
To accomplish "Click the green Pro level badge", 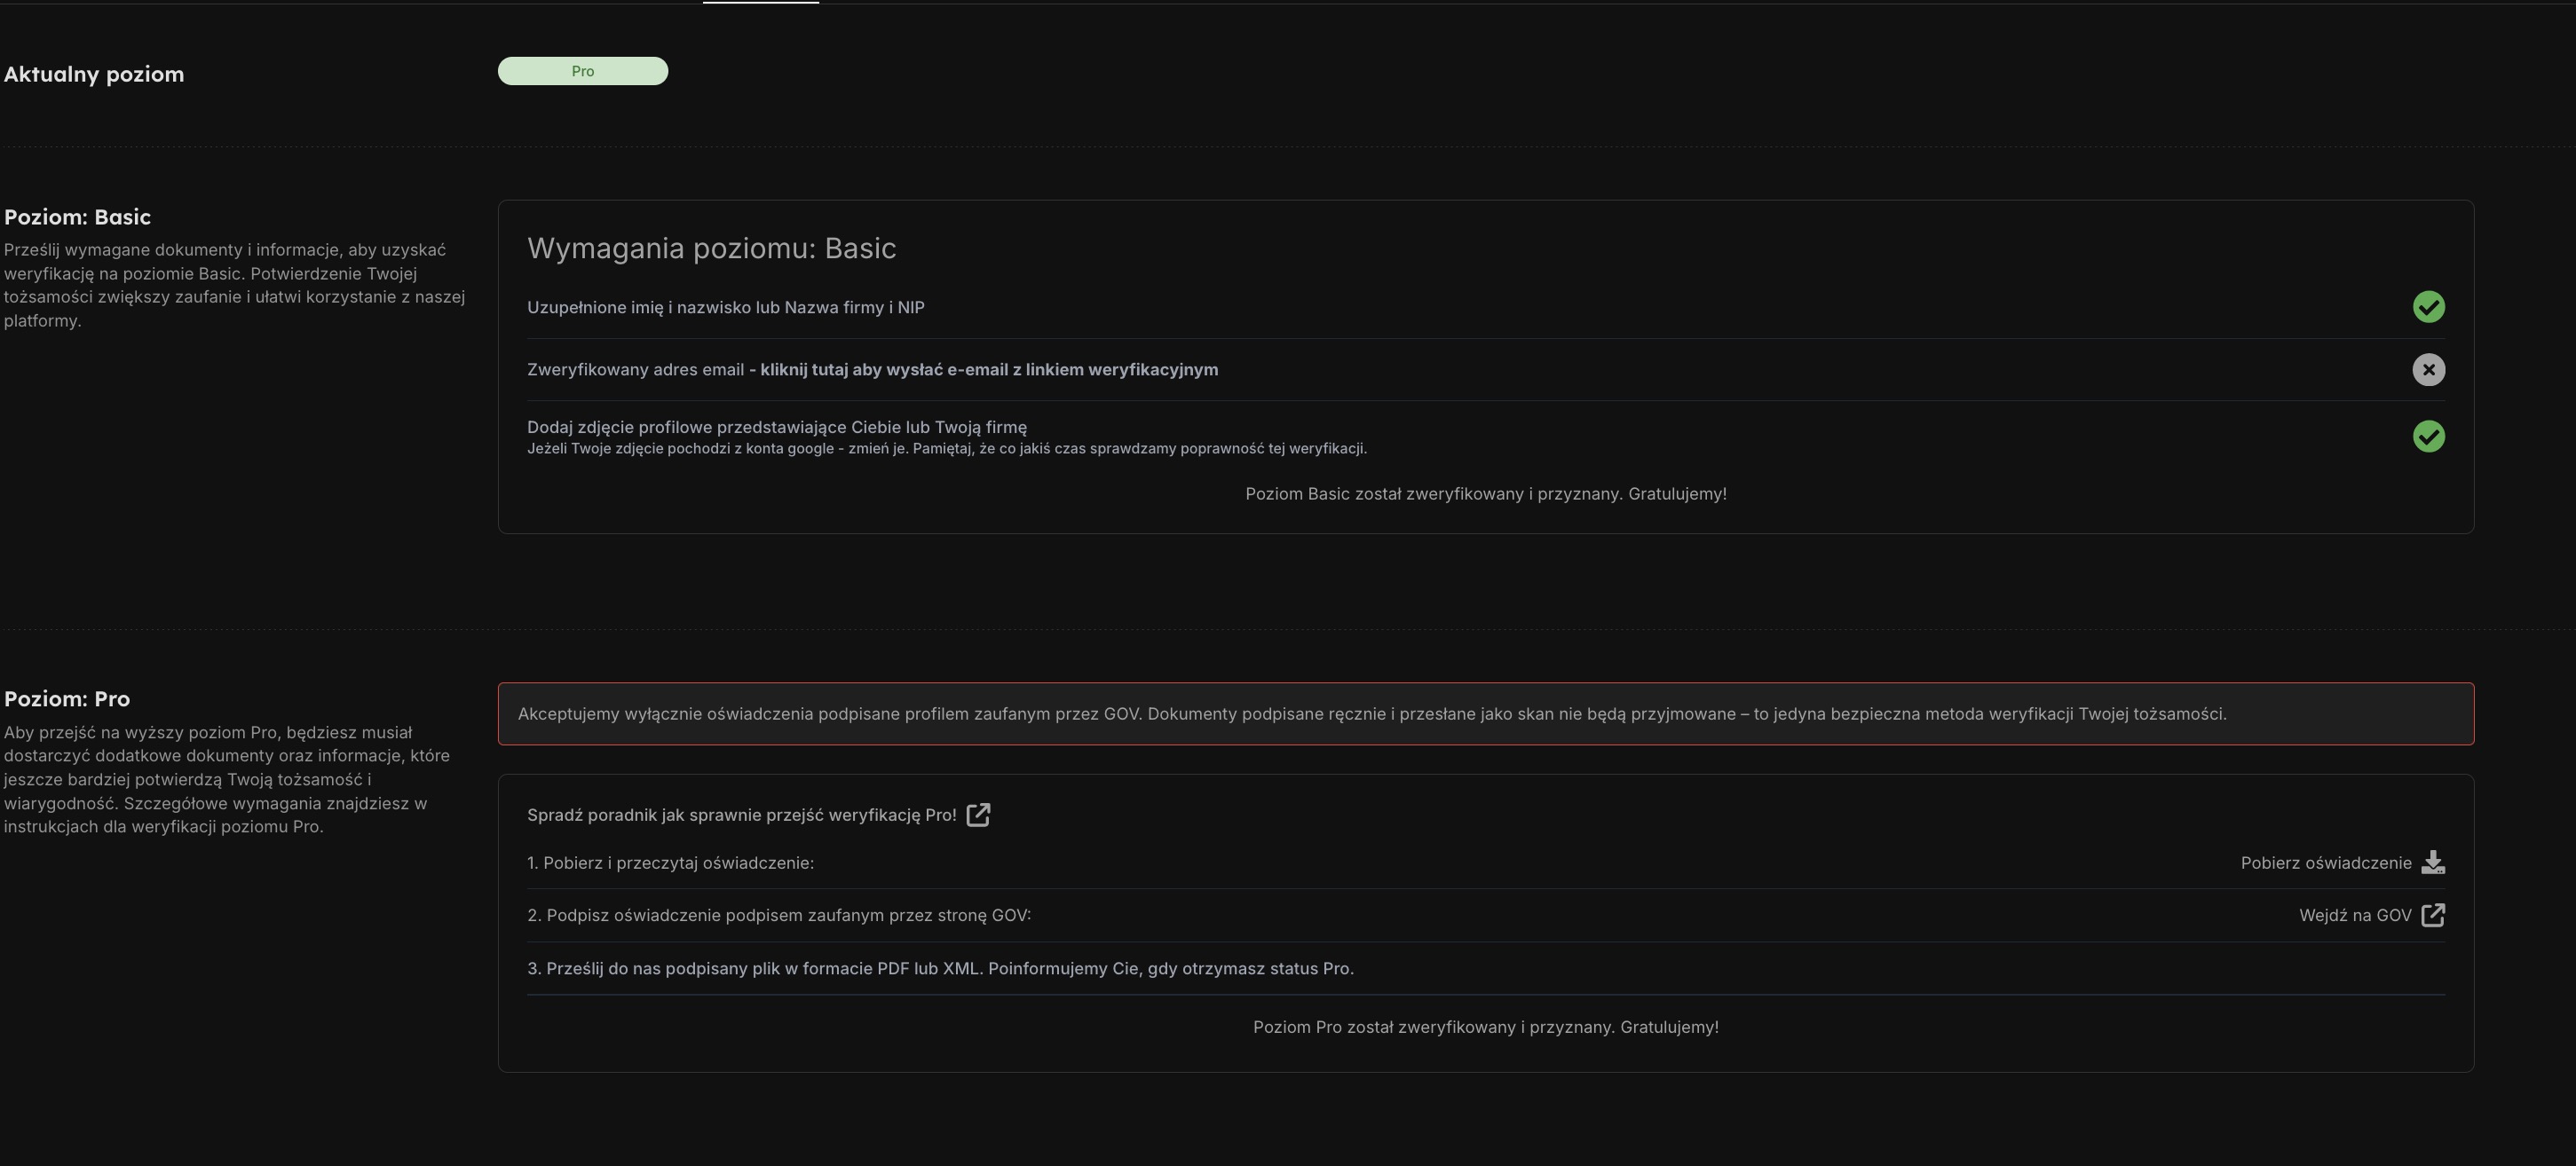I will click(583, 71).
